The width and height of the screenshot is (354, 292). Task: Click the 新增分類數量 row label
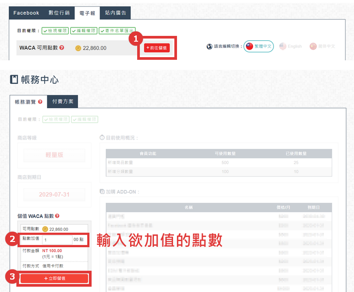[x=120, y=171]
